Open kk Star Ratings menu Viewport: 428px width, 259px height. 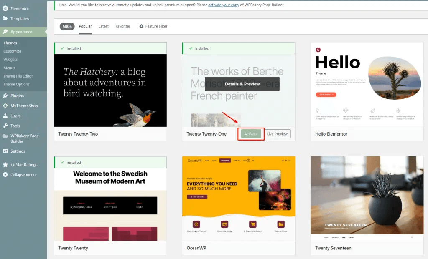(x=23, y=164)
